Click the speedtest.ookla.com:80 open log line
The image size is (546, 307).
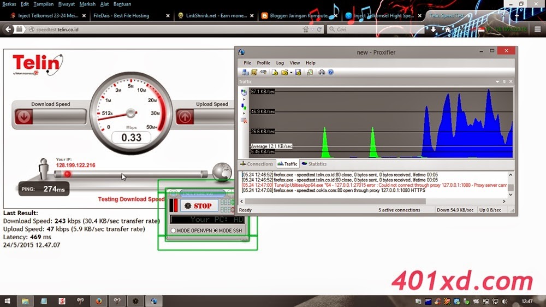pos(333,191)
